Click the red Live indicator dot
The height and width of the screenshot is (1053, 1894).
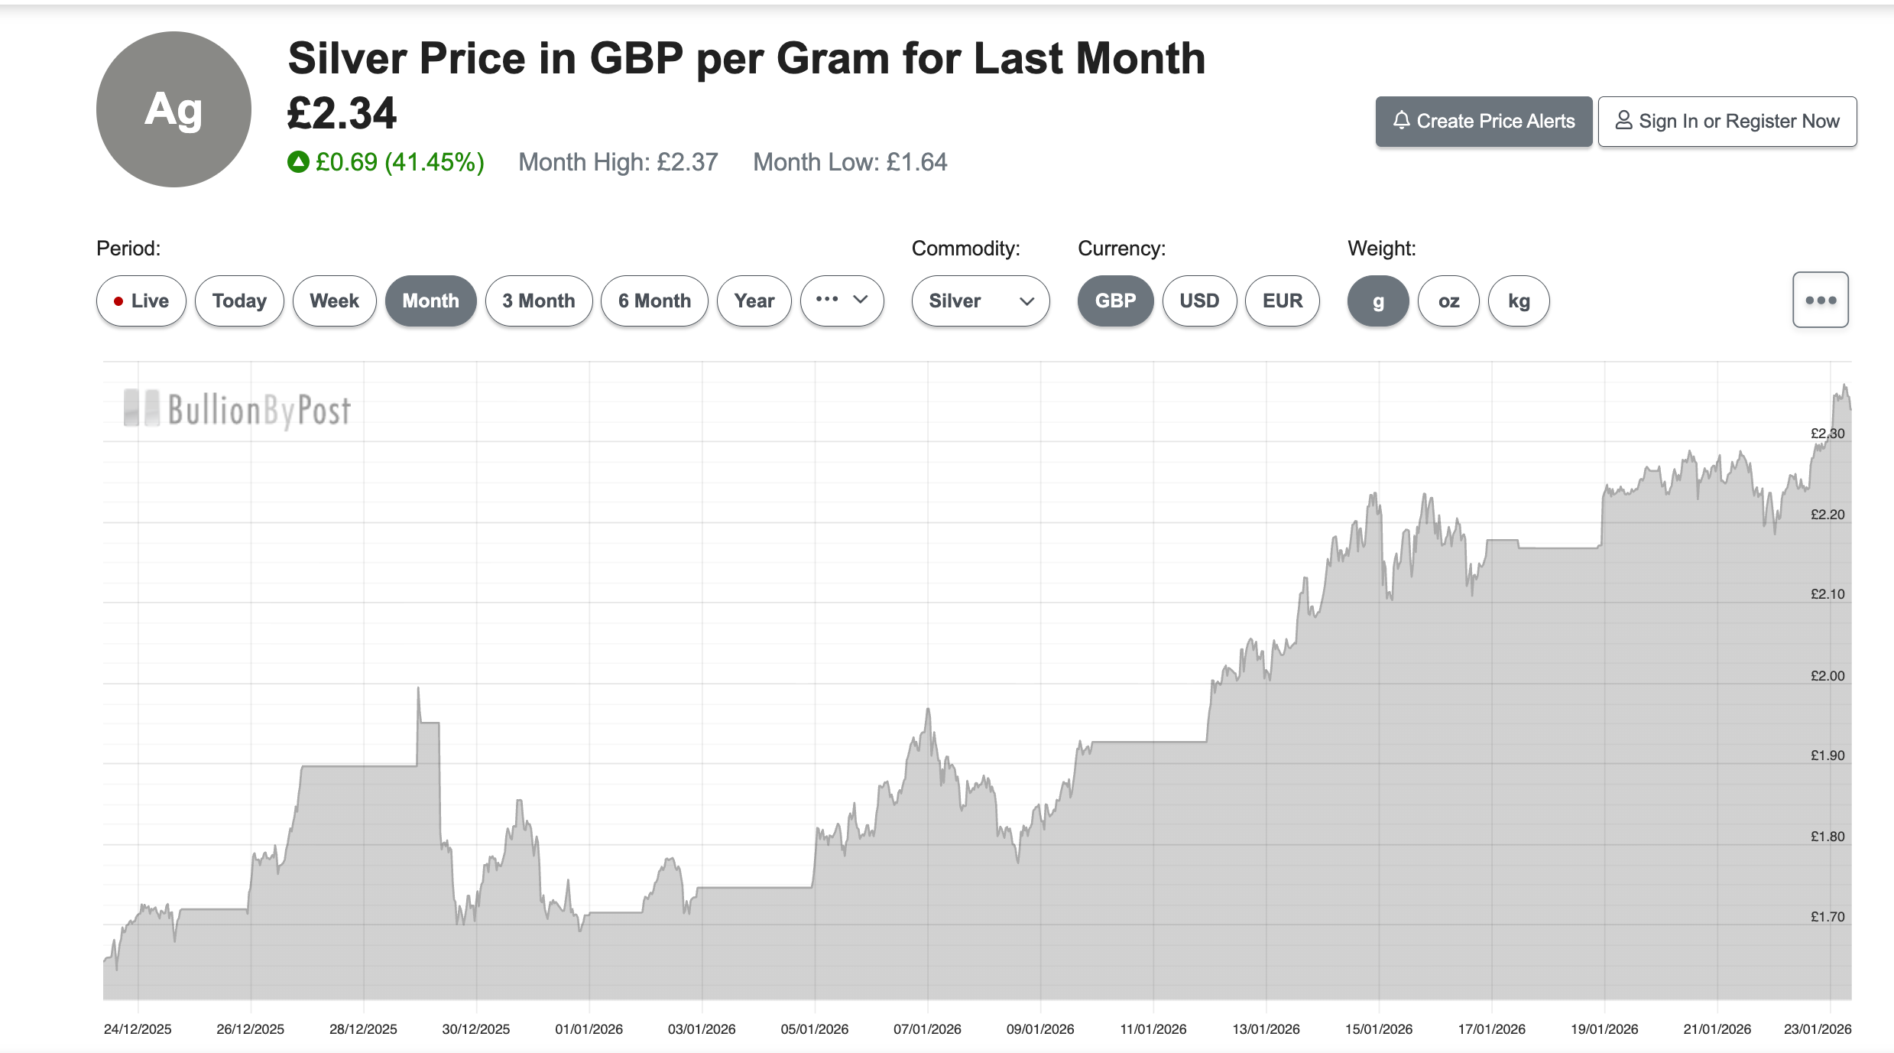point(119,301)
